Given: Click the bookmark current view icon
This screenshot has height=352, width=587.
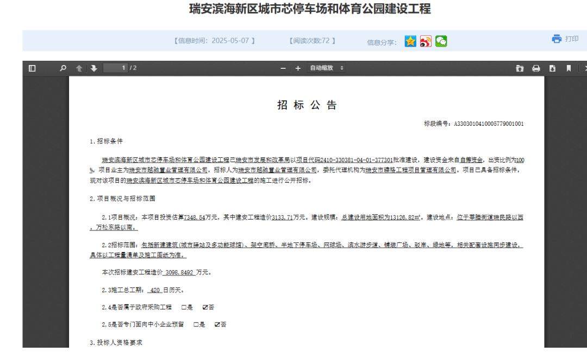Looking at the screenshot, I should coord(569,68).
